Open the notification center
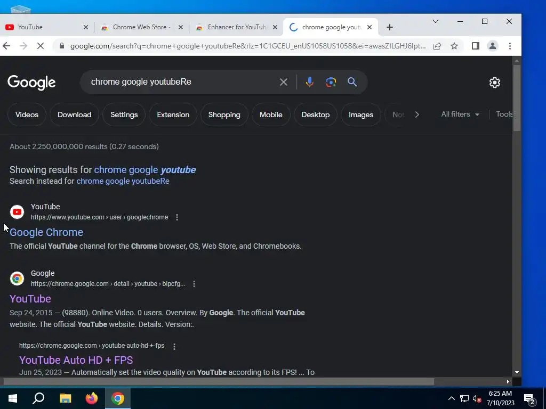546x409 pixels. pyautogui.click(x=529, y=398)
